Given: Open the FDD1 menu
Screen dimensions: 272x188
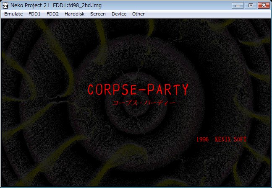Looking at the screenshot, I should tap(34, 14).
